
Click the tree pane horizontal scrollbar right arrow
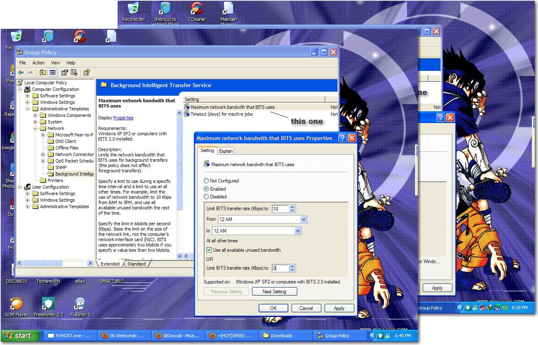[x=90, y=264]
